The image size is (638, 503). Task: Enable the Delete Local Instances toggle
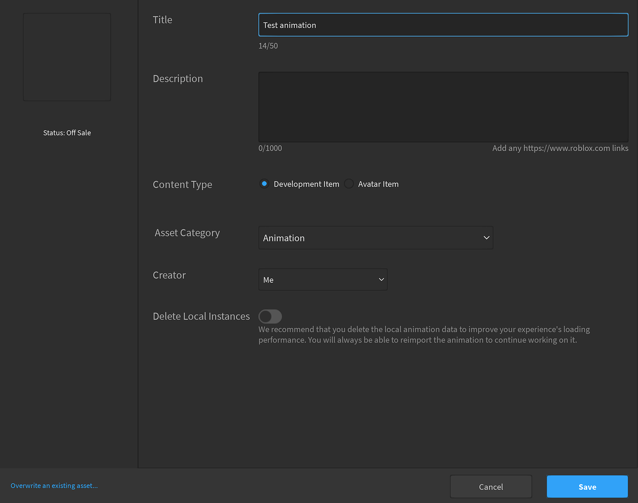pyautogui.click(x=270, y=316)
